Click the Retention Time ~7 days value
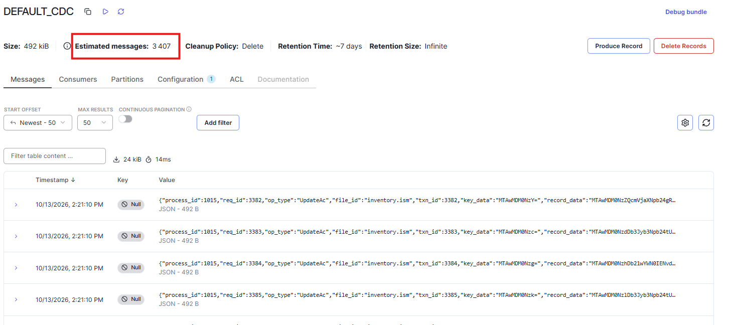Screen dimensions: 734x325 (349, 46)
